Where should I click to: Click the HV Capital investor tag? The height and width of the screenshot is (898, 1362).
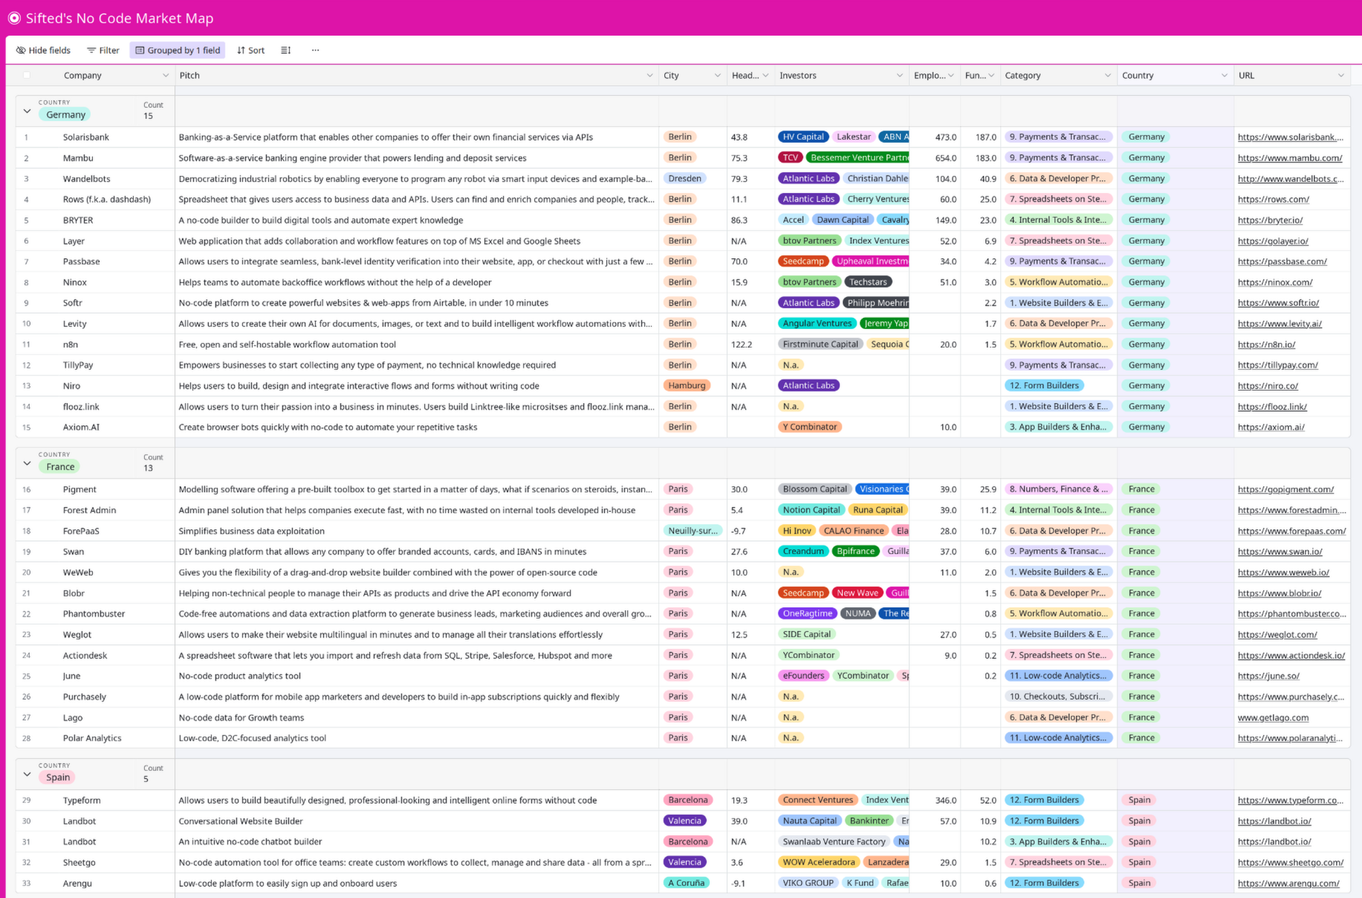tap(803, 137)
